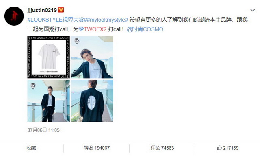
Task: Open the close-up portrait photo thumbnail
Action: [92, 57]
